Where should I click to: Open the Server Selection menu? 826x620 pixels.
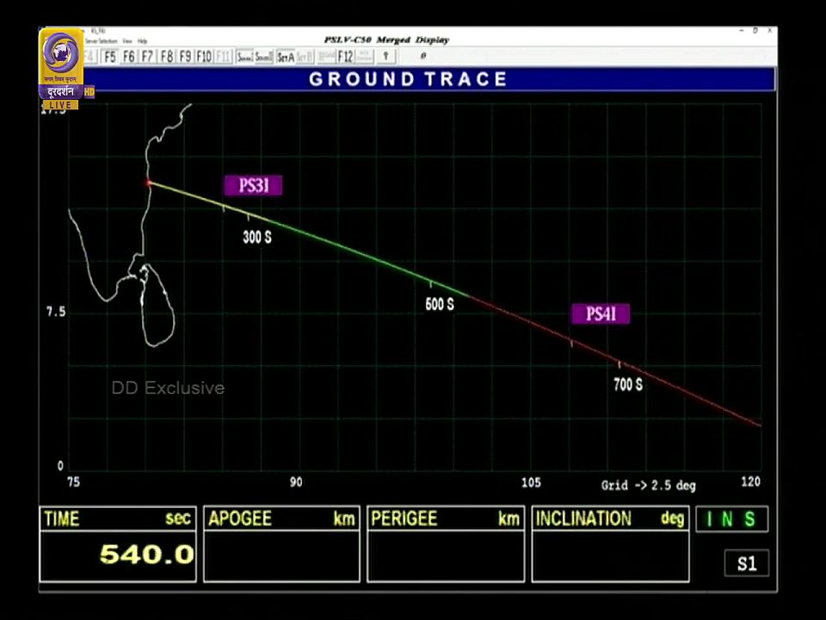click(x=101, y=41)
